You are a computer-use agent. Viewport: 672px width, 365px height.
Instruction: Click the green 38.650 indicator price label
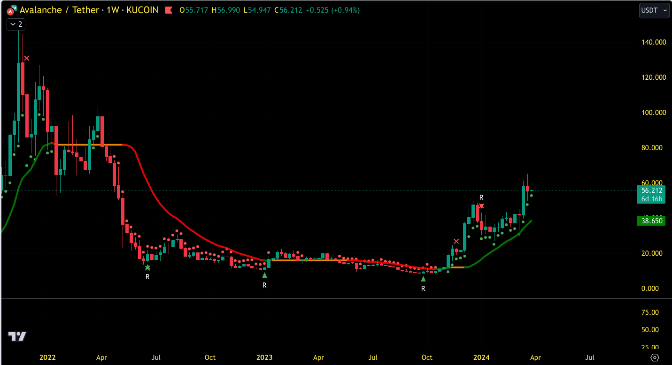click(651, 220)
